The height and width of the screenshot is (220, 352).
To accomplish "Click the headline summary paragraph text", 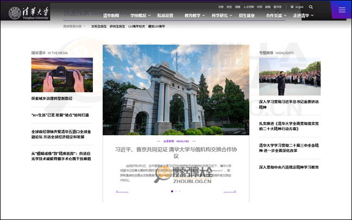I will (x=176, y=173).
